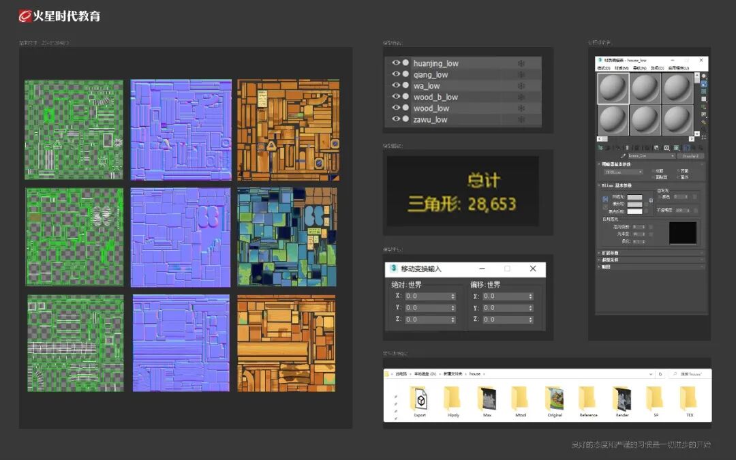The image size is (736, 460).
Task: Click the freeze icon on zawu_low row
Action: coord(521,119)
